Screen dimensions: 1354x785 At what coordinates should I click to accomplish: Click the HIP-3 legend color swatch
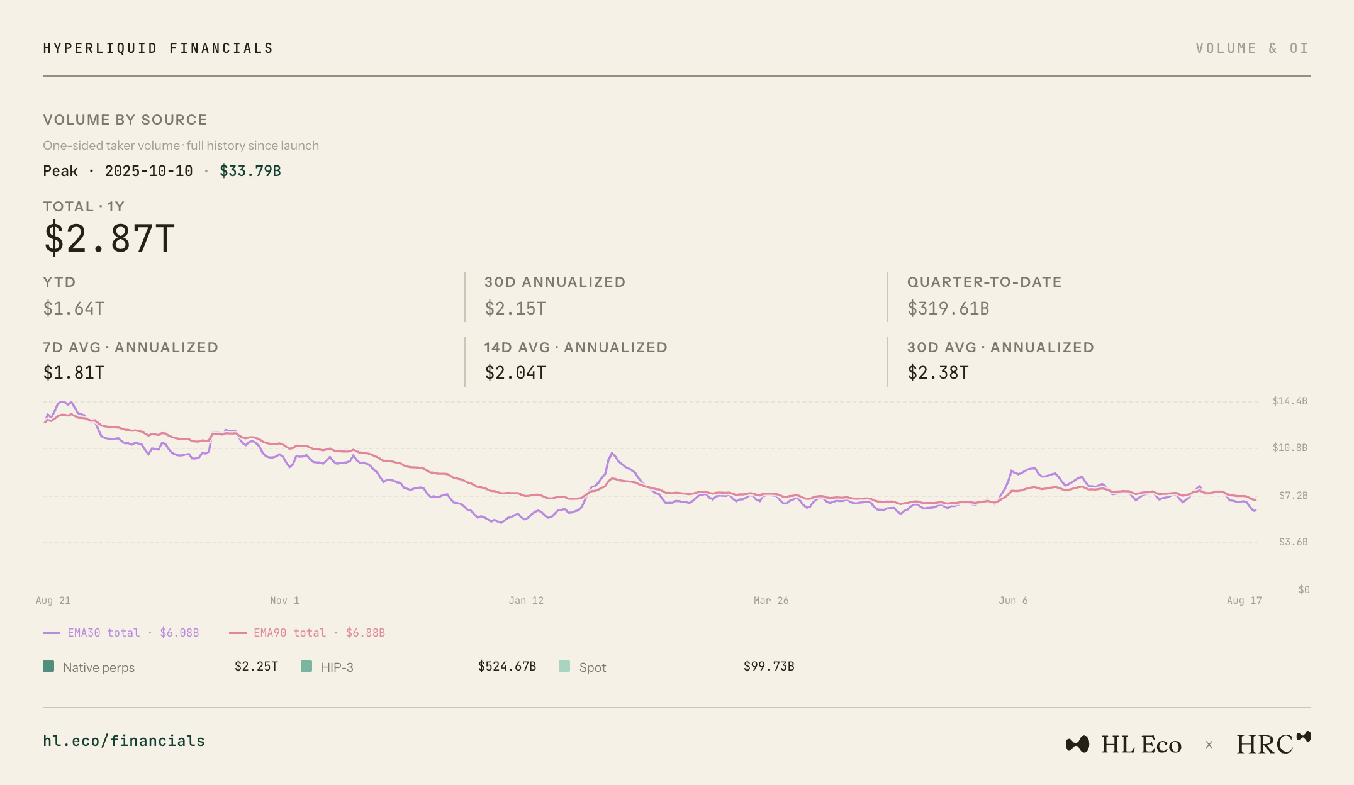306,666
